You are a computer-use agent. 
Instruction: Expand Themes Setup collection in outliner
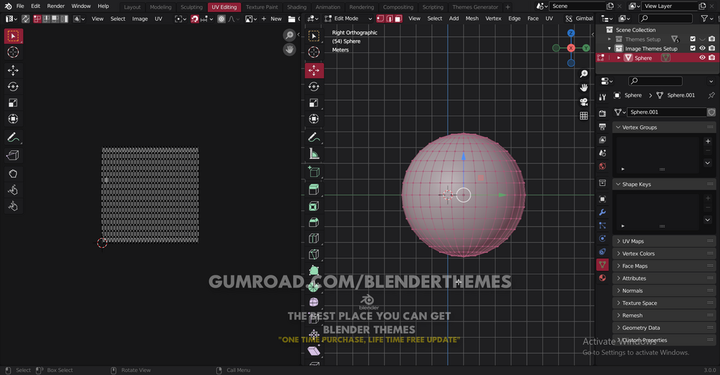point(610,39)
